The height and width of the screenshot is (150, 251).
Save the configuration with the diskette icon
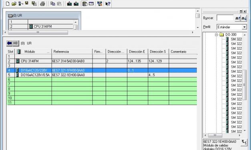pos(27,3)
